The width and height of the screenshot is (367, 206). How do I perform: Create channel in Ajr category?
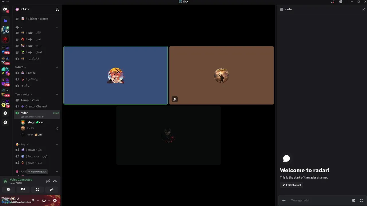click(x=57, y=27)
